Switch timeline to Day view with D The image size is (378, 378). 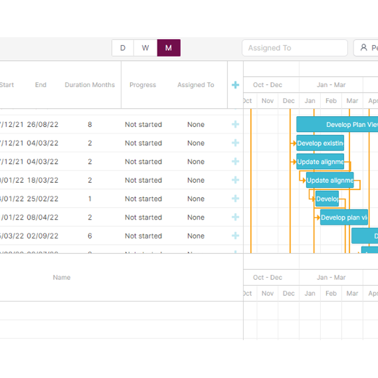point(123,48)
